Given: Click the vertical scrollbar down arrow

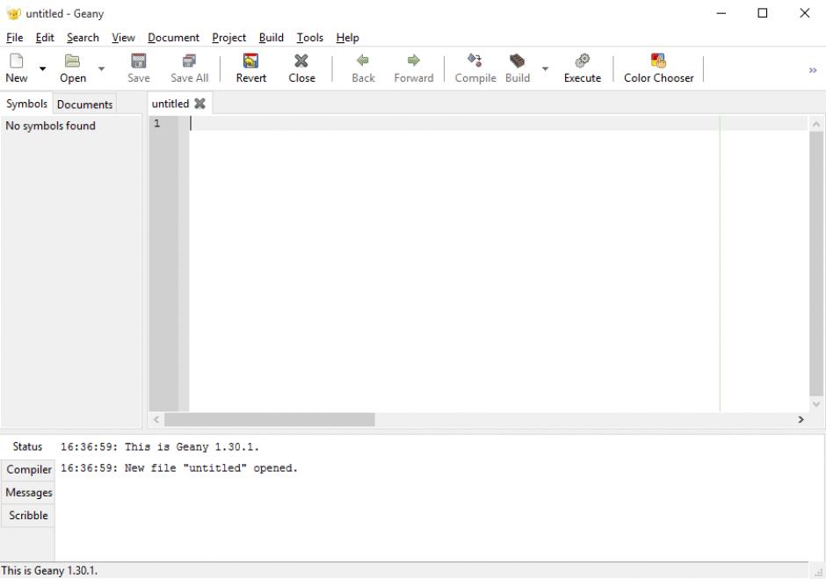Looking at the screenshot, I should (816, 404).
